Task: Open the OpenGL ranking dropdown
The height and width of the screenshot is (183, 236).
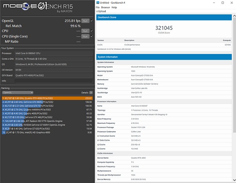Action: click(x=18, y=93)
